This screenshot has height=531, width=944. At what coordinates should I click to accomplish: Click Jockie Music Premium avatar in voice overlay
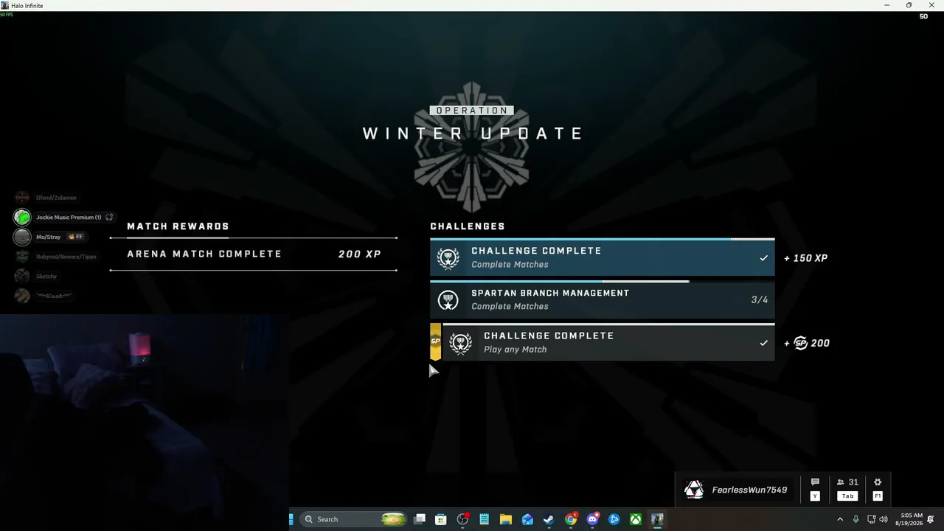pyautogui.click(x=22, y=217)
